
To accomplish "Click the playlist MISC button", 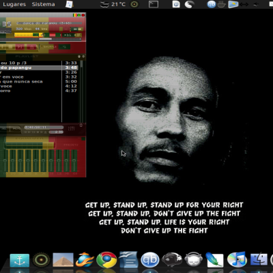I will click(x=16, y=128).
